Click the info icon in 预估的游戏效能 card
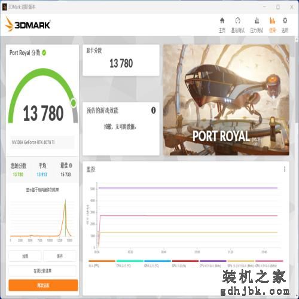This screenshot has width=299, height=299. (x=153, y=110)
